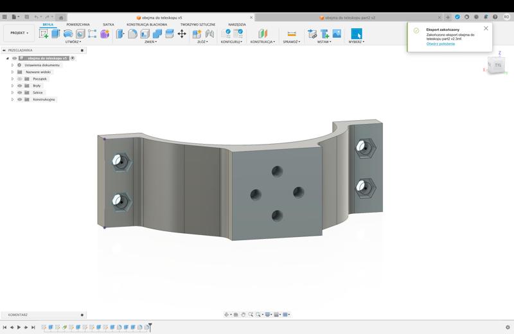Screen dimensions: 514x334
Task: Add a new document tab
Action: [448, 17]
